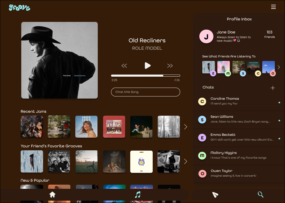Click Sean Williams unread dot indicator
285x203 pixels.
click(x=279, y=120)
